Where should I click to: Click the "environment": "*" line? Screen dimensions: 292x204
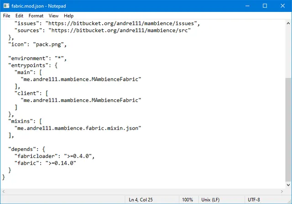[37, 59]
